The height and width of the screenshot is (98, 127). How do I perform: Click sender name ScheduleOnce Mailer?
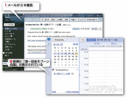click(x=39, y=29)
